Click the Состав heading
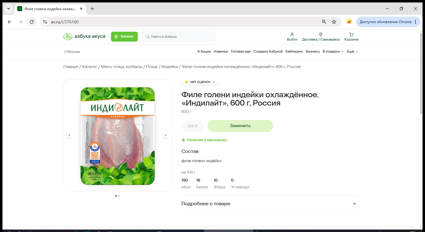The image size is (425, 232). [x=190, y=151]
